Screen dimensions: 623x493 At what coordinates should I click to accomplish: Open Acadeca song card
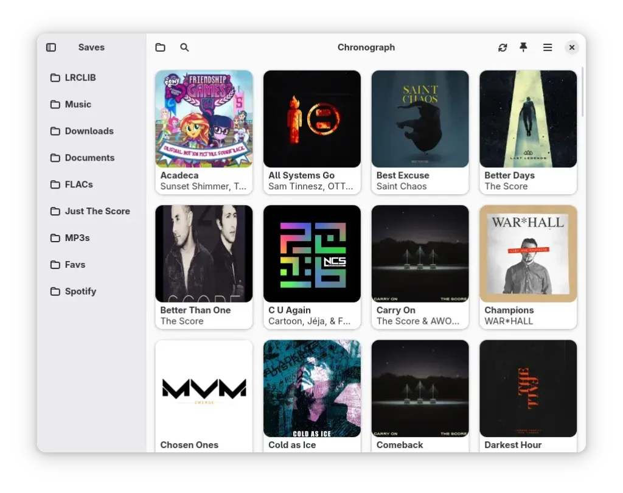coord(204,131)
